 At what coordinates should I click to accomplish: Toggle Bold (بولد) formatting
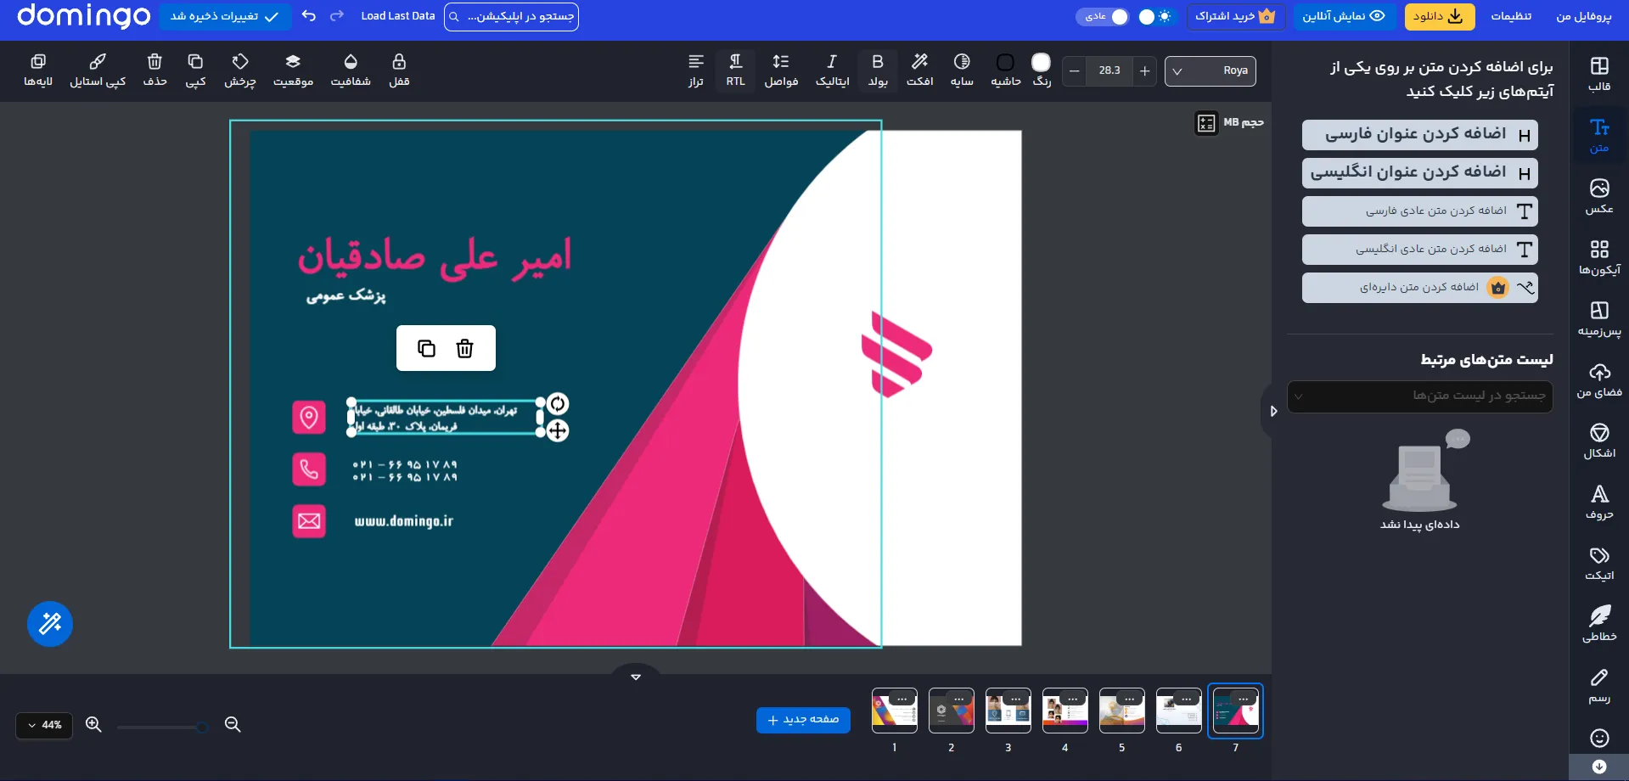(x=878, y=70)
